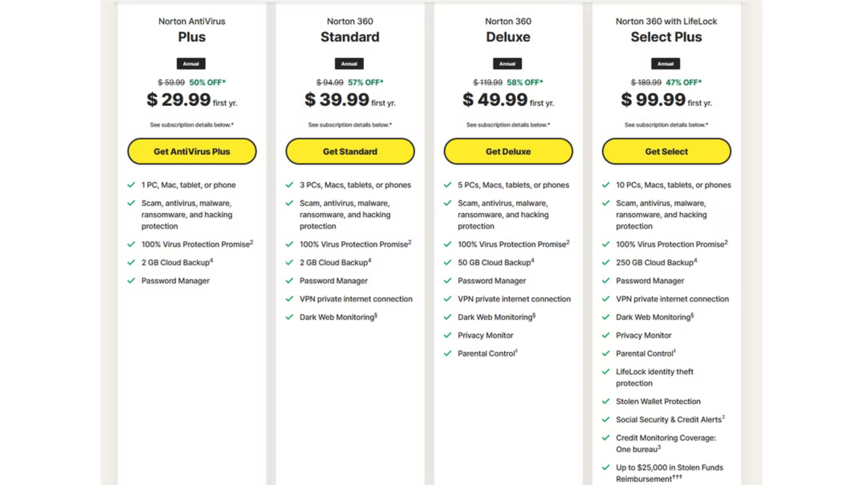Click Annual badge under Select Plus plan
This screenshot has width=863, height=485.
click(x=666, y=64)
